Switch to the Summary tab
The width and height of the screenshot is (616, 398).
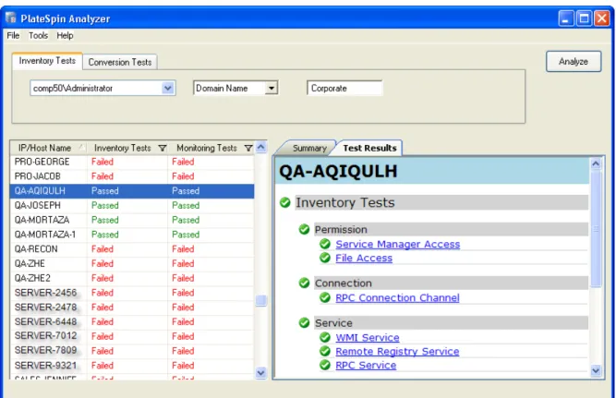pos(309,148)
